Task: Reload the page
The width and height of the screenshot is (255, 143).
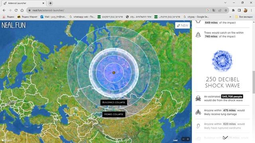Action: [x=16, y=10]
